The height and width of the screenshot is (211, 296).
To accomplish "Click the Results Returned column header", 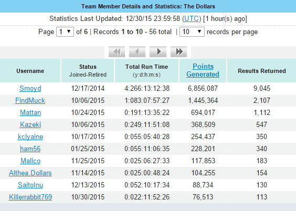I will (x=262, y=71).
